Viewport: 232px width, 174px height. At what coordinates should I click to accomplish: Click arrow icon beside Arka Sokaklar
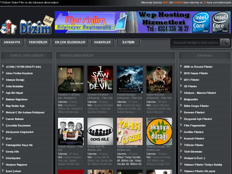click(x=3, y=86)
